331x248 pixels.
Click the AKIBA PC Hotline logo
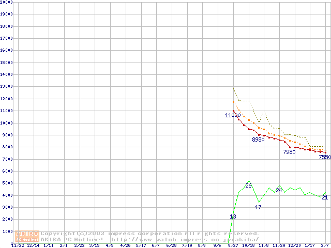(27, 236)
